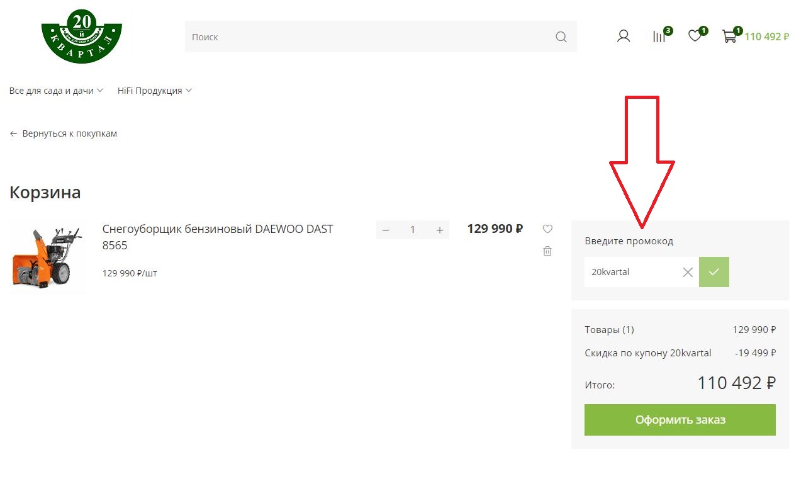Image resolution: width=806 pixels, height=503 pixels.
Task: Click the Товары (1) summary line
Action: (x=680, y=329)
